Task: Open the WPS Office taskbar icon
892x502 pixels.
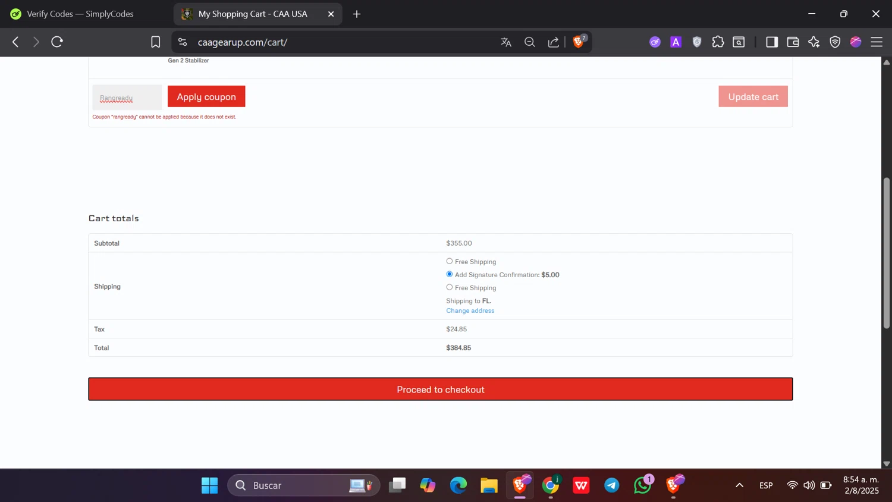Action: click(581, 485)
